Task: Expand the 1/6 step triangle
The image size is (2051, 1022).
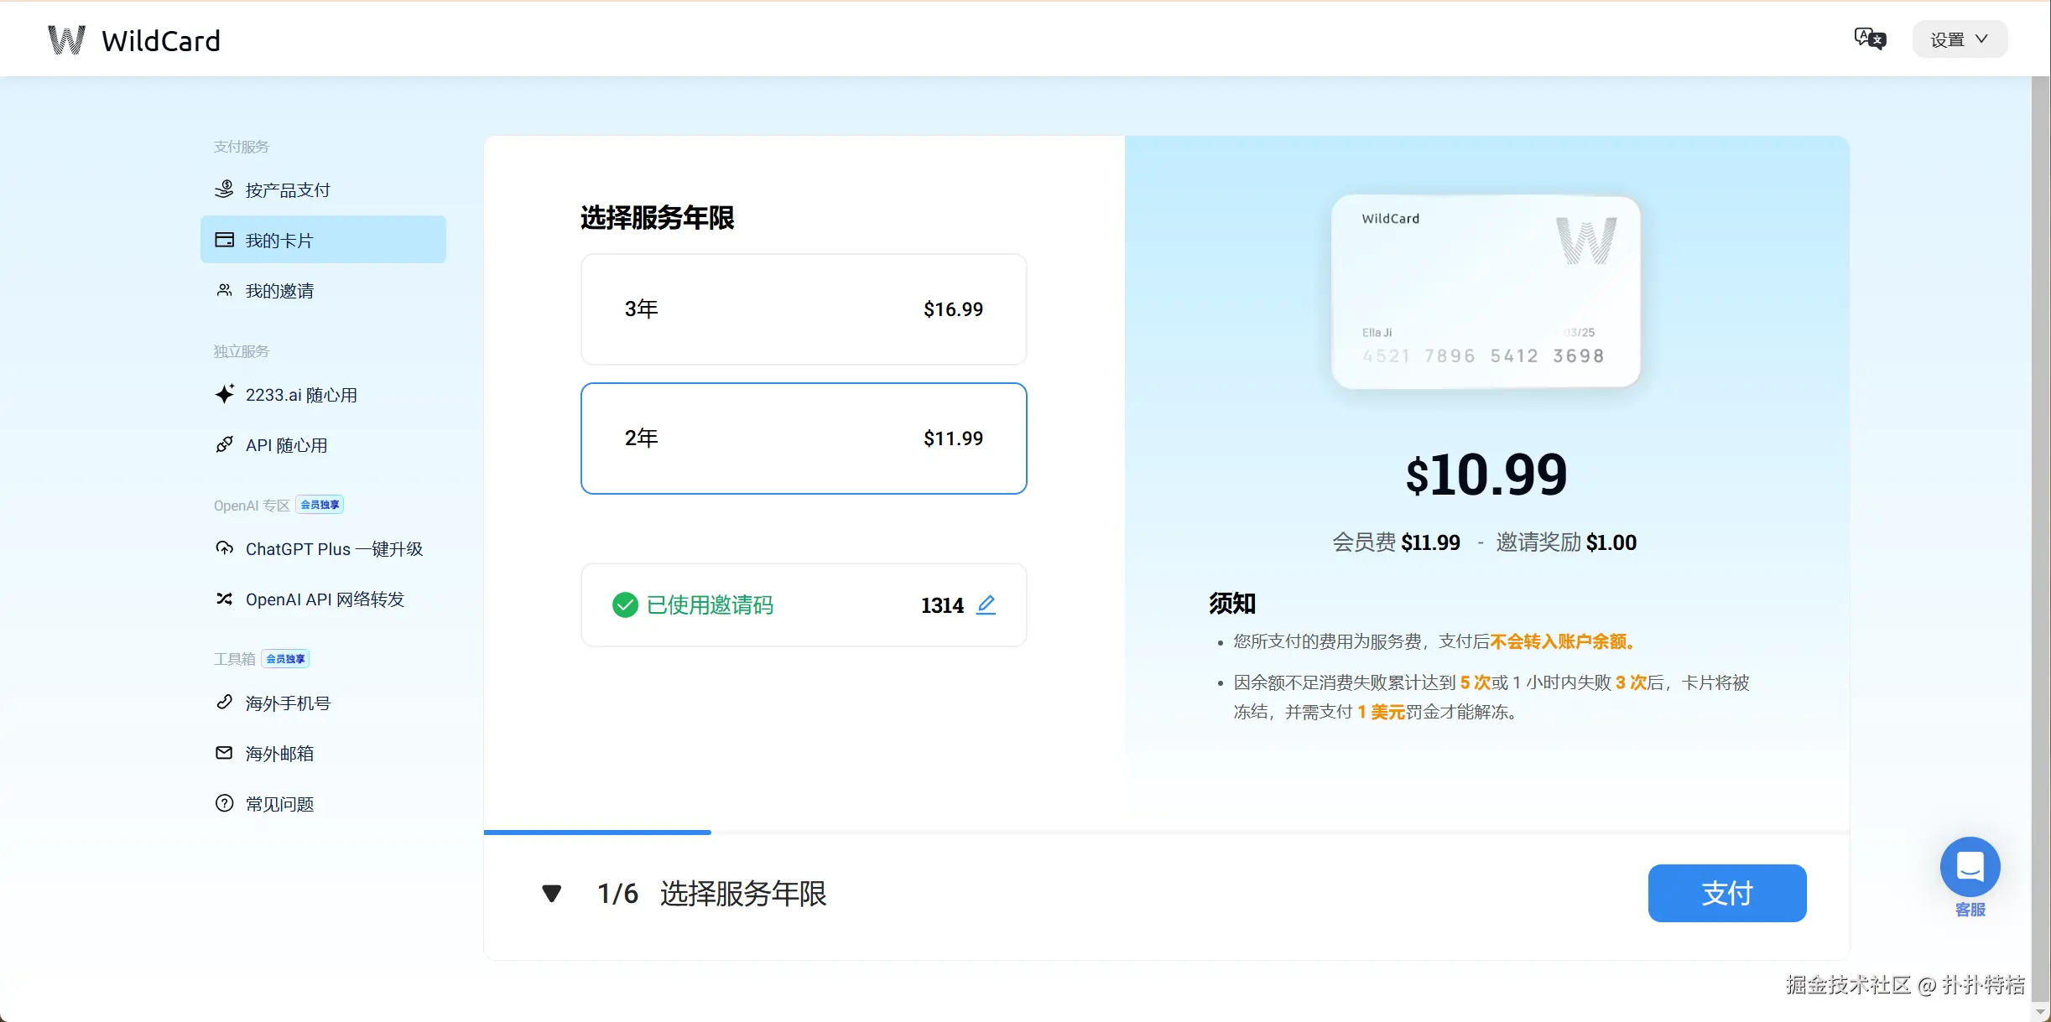Action: pos(551,894)
